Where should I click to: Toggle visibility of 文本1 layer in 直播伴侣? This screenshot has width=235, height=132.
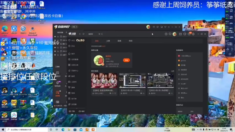(55, 37)
